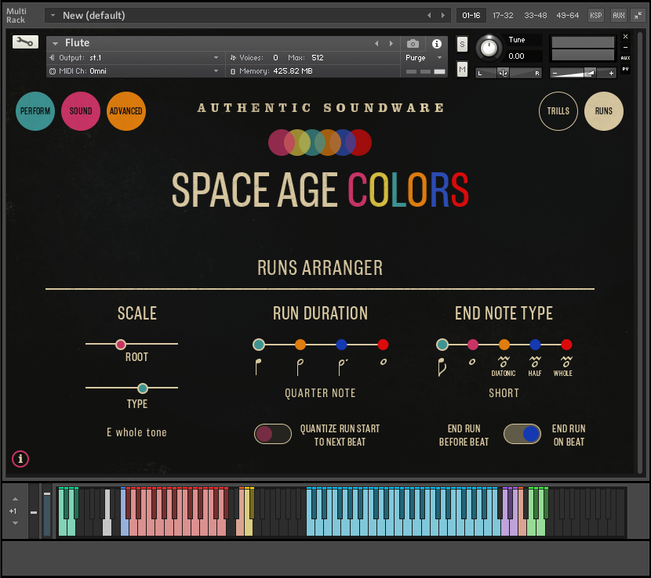Solo the Flute instrument with S button
The height and width of the screenshot is (578, 651).
462,44
